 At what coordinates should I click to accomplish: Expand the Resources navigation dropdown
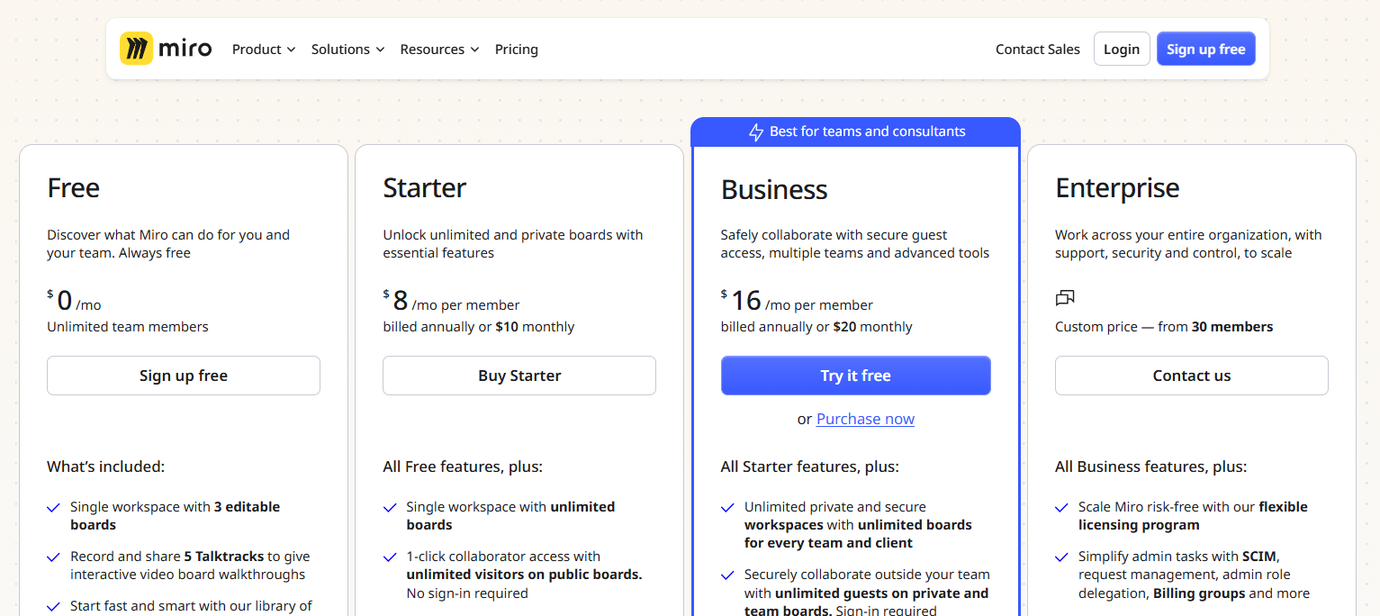pos(439,50)
